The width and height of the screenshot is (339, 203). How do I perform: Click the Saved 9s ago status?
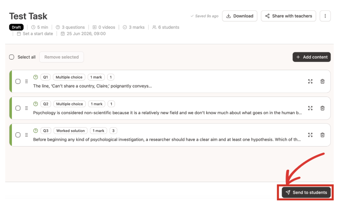[x=205, y=16]
